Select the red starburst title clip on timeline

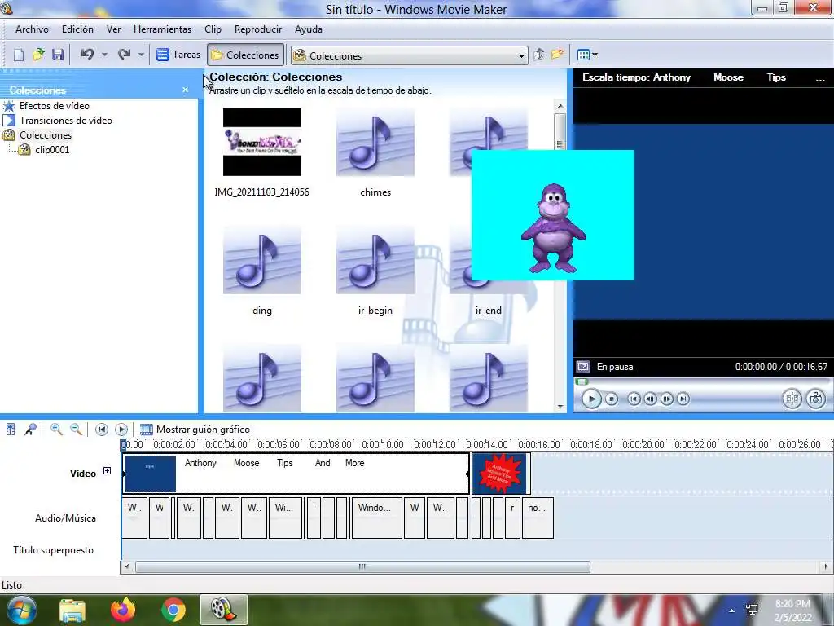coord(501,474)
